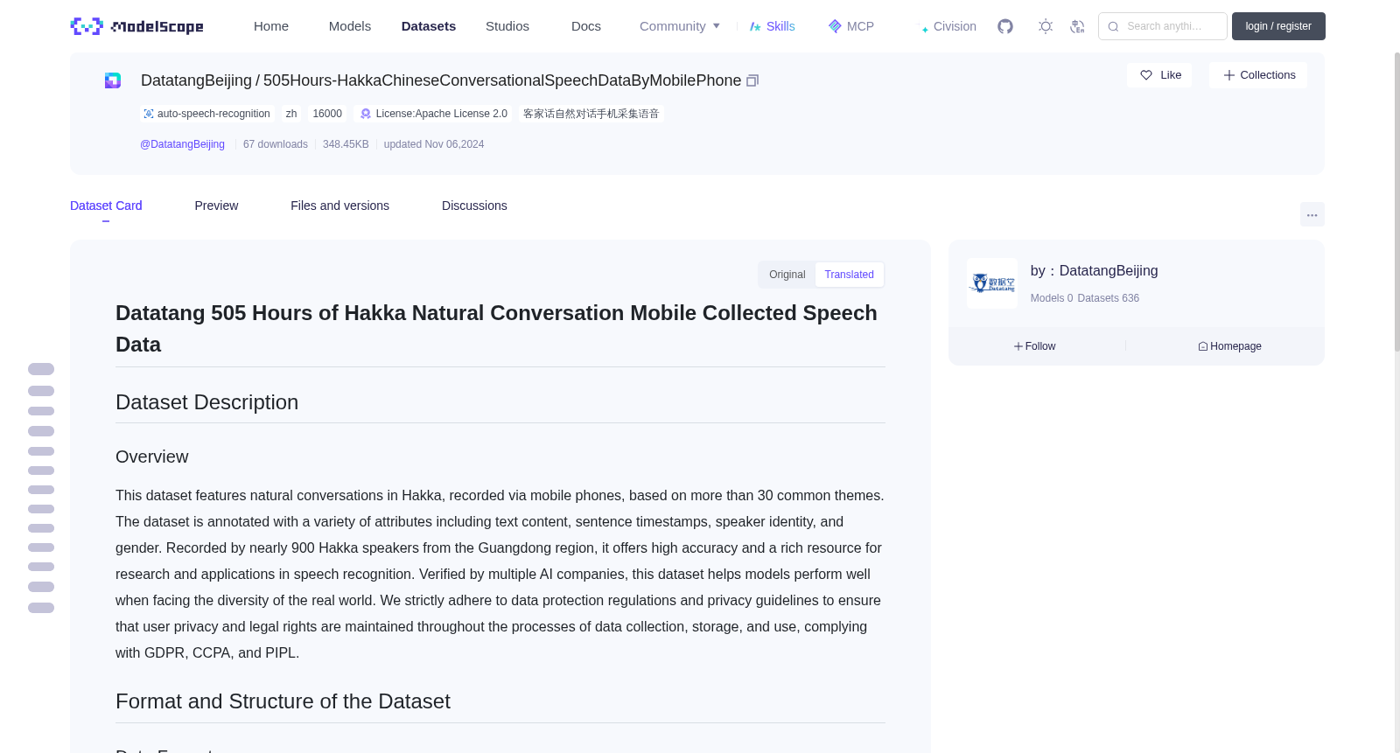This screenshot has width=1400, height=753.
Task: Click "updated Nov 06,2024" text
Action: coord(434,144)
